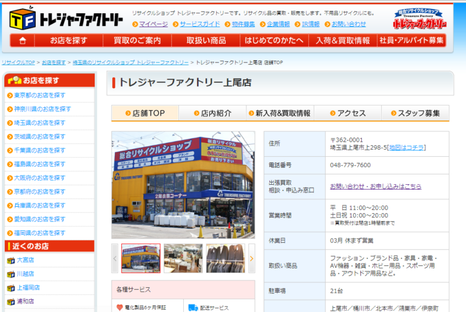Image resolution: width=466 pixels, height=312 pixels.
Task: Open the 地図はコチラ map link
Action: (x=407, y=148)
